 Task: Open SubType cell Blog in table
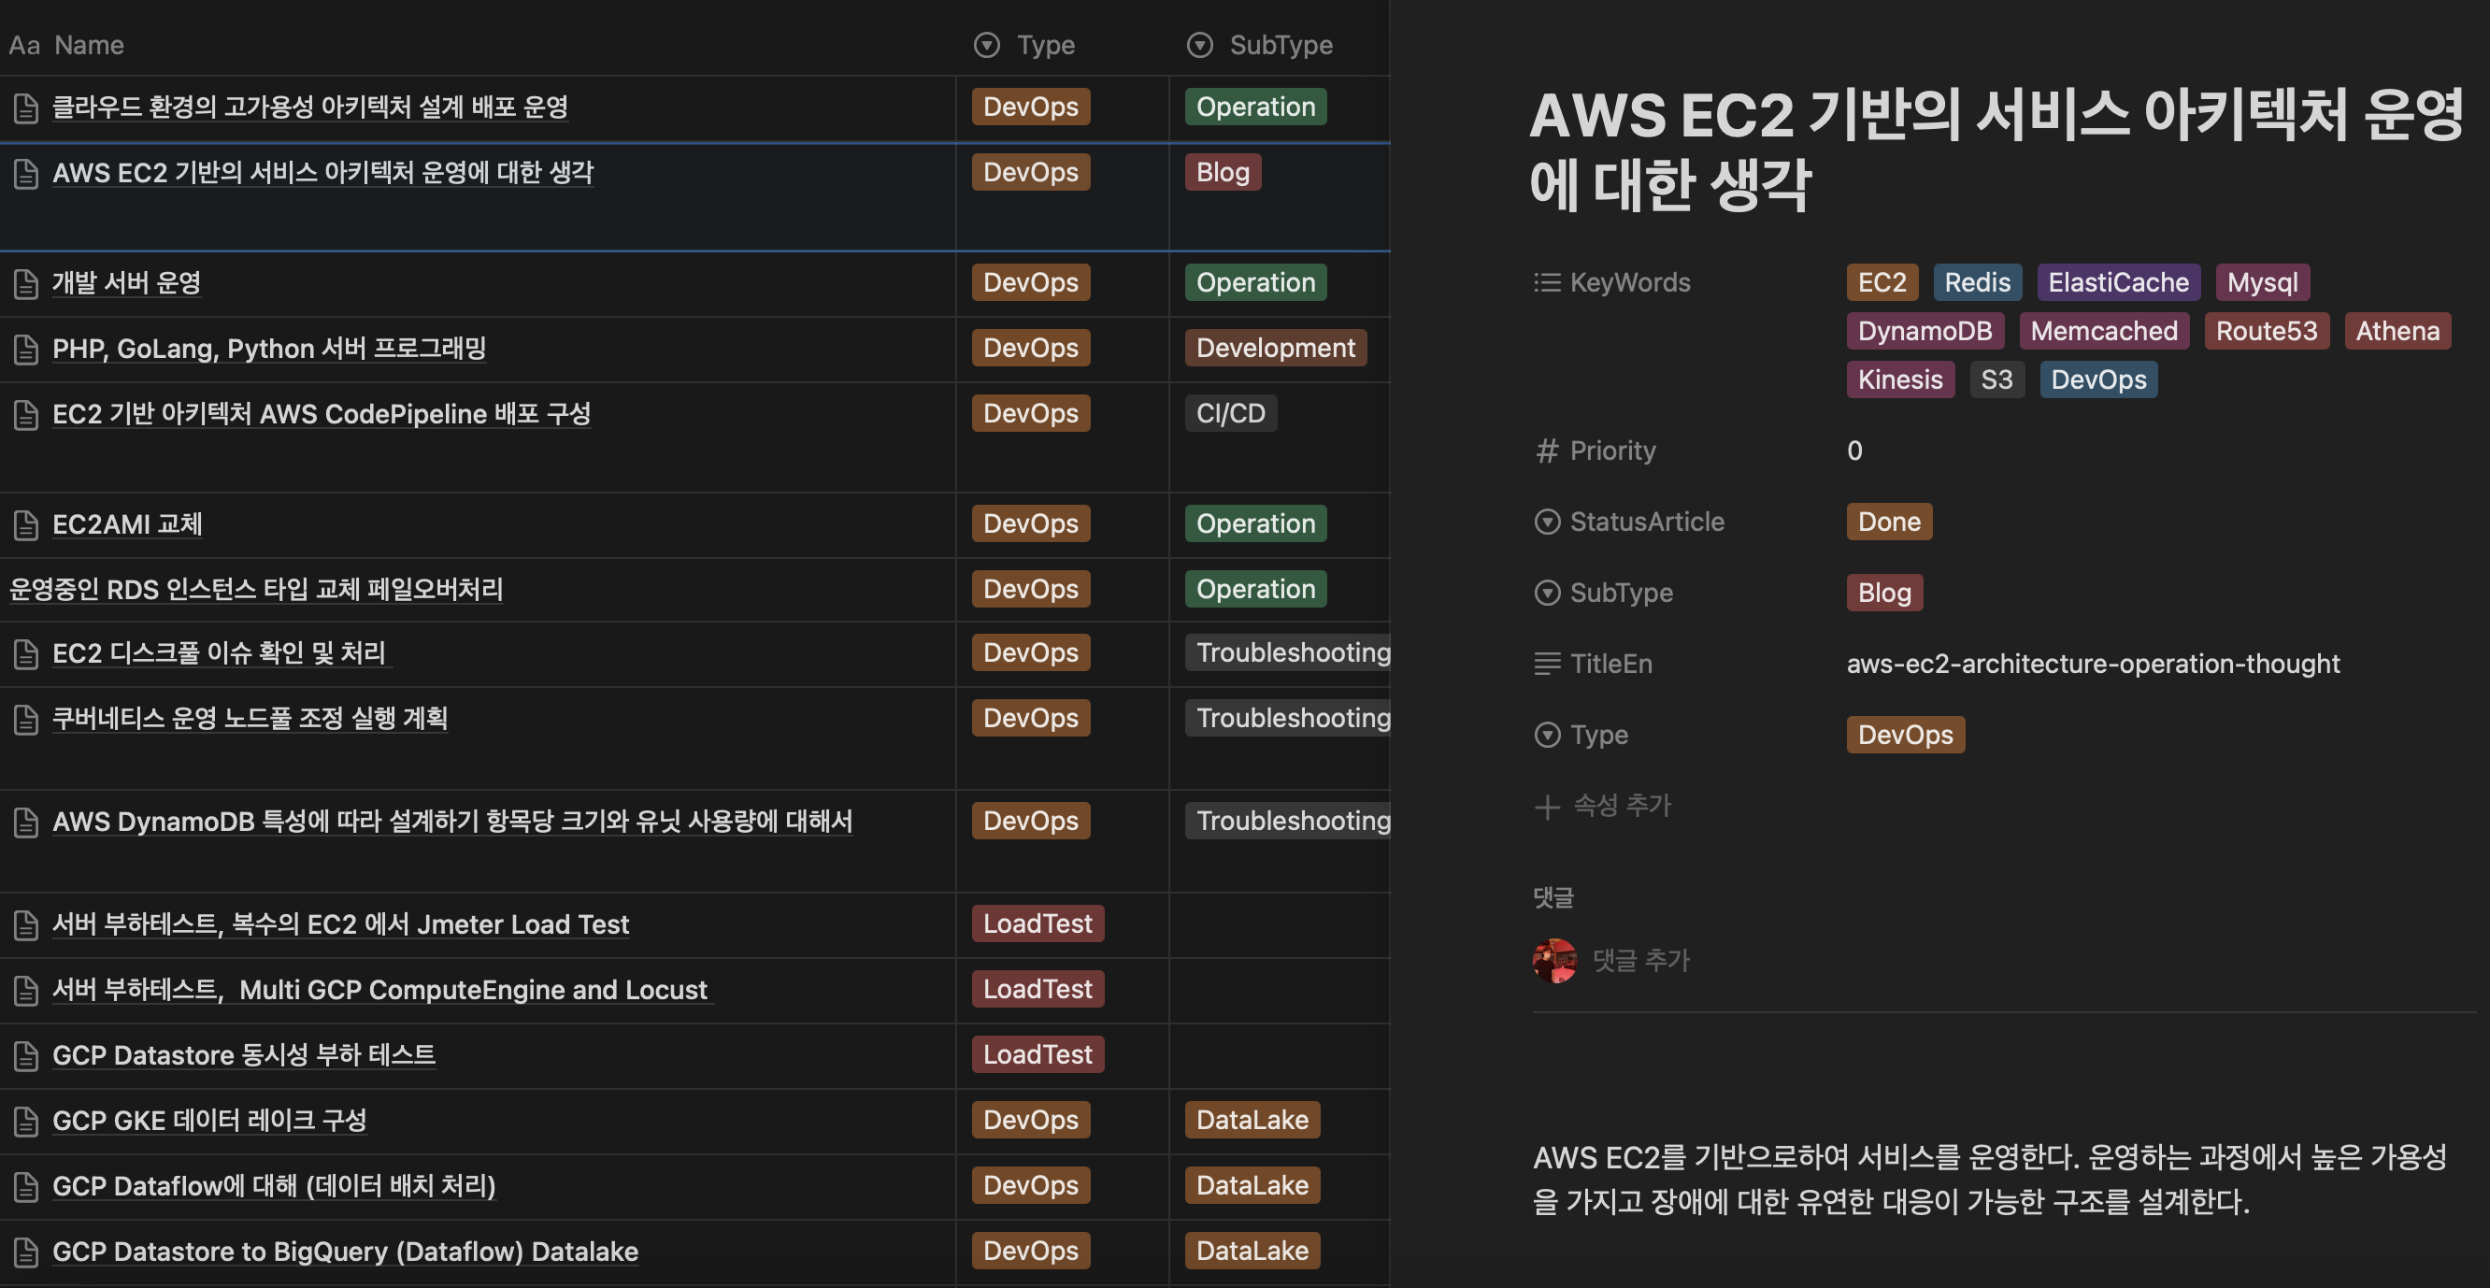coord(1223,172)
